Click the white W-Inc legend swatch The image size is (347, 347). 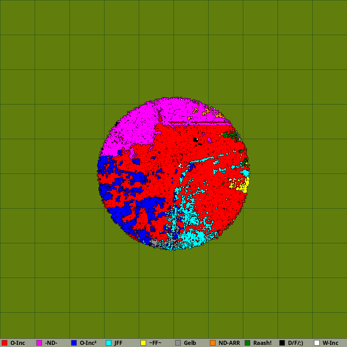317,343
